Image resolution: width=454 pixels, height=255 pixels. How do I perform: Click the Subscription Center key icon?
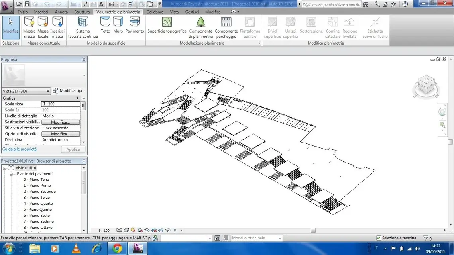tap(377, 4)
